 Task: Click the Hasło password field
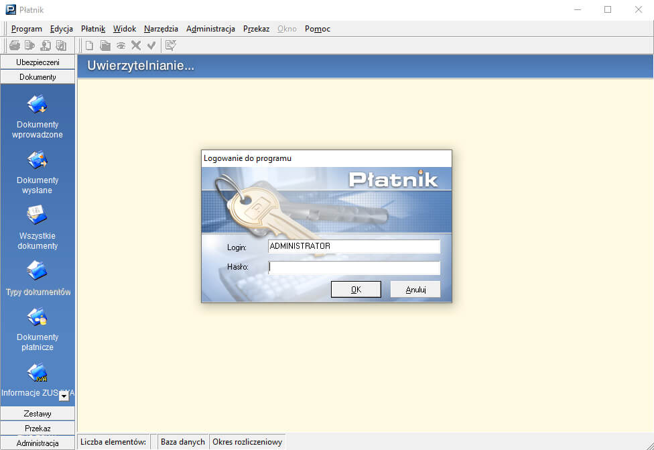pos(354,268)
